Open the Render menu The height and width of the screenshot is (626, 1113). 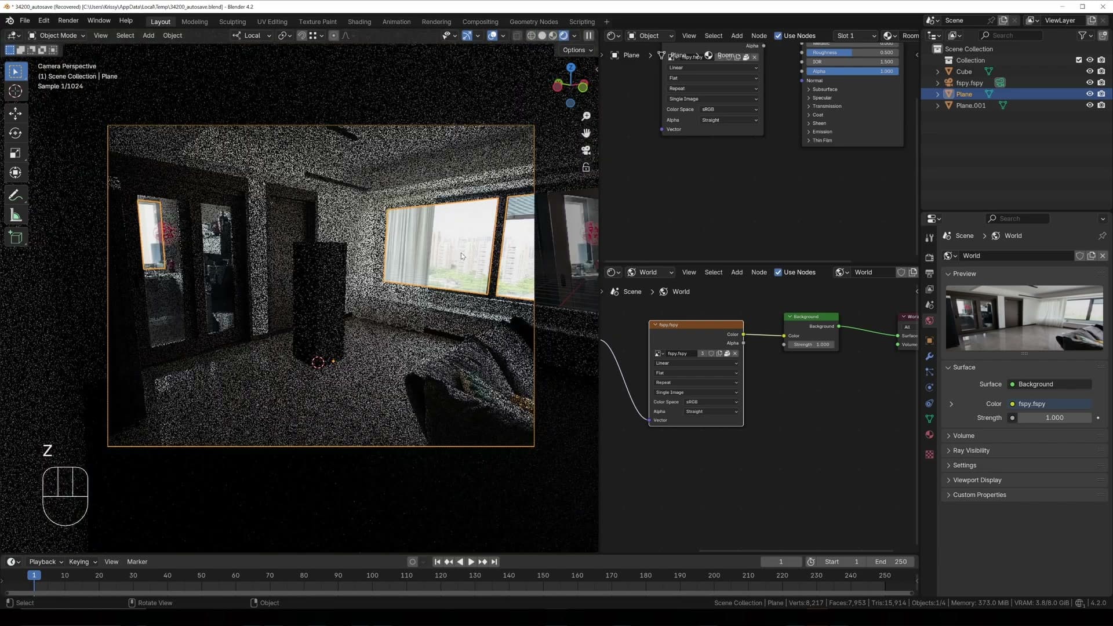click(x=68, y=20)
